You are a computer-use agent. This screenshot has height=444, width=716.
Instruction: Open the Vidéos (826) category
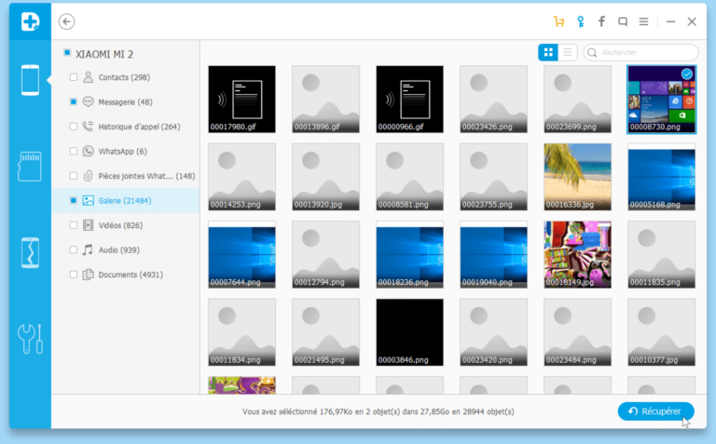point(120,225)
